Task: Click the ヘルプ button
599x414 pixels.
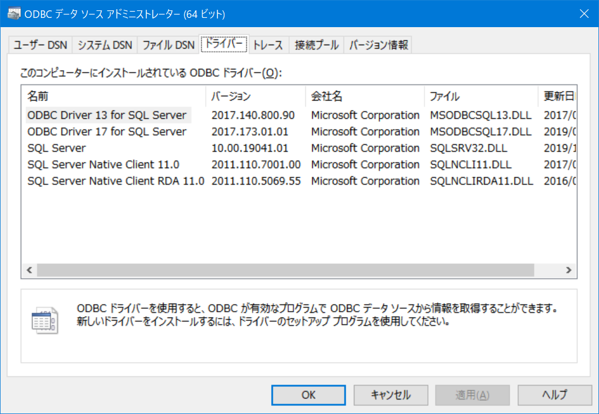Action: pyautogui.click(x=554, y=395)
